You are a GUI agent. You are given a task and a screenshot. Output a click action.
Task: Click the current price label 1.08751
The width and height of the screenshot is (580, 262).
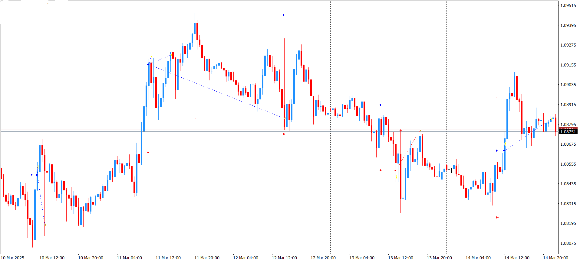tap(568, 132)
